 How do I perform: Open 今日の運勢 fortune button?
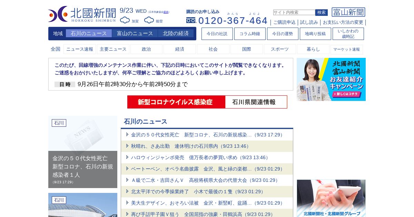[283, 34]
